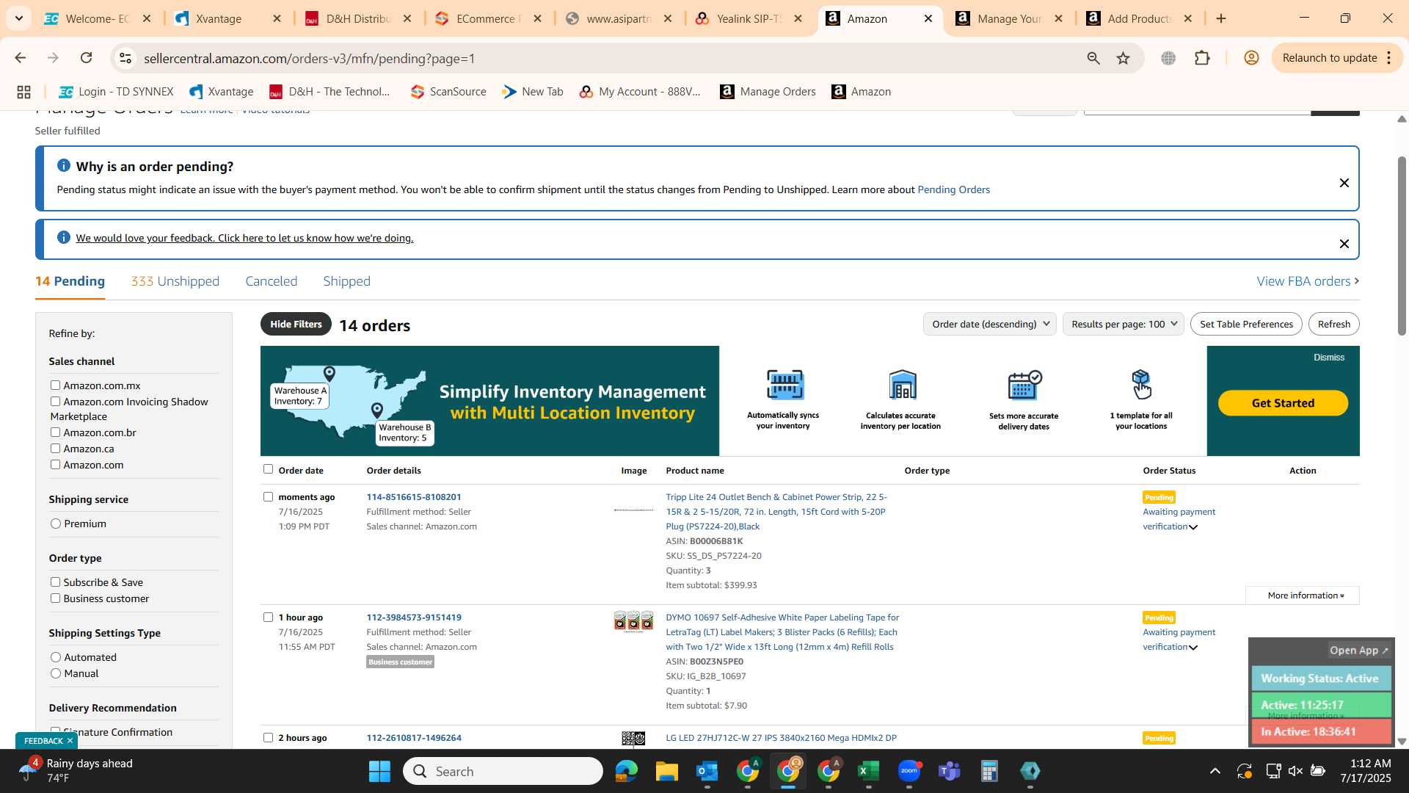The image size is (1409, 793).
Task: Tick the select-all orders header checkbox
Action: pyautogui.click(x=268, y=469)
